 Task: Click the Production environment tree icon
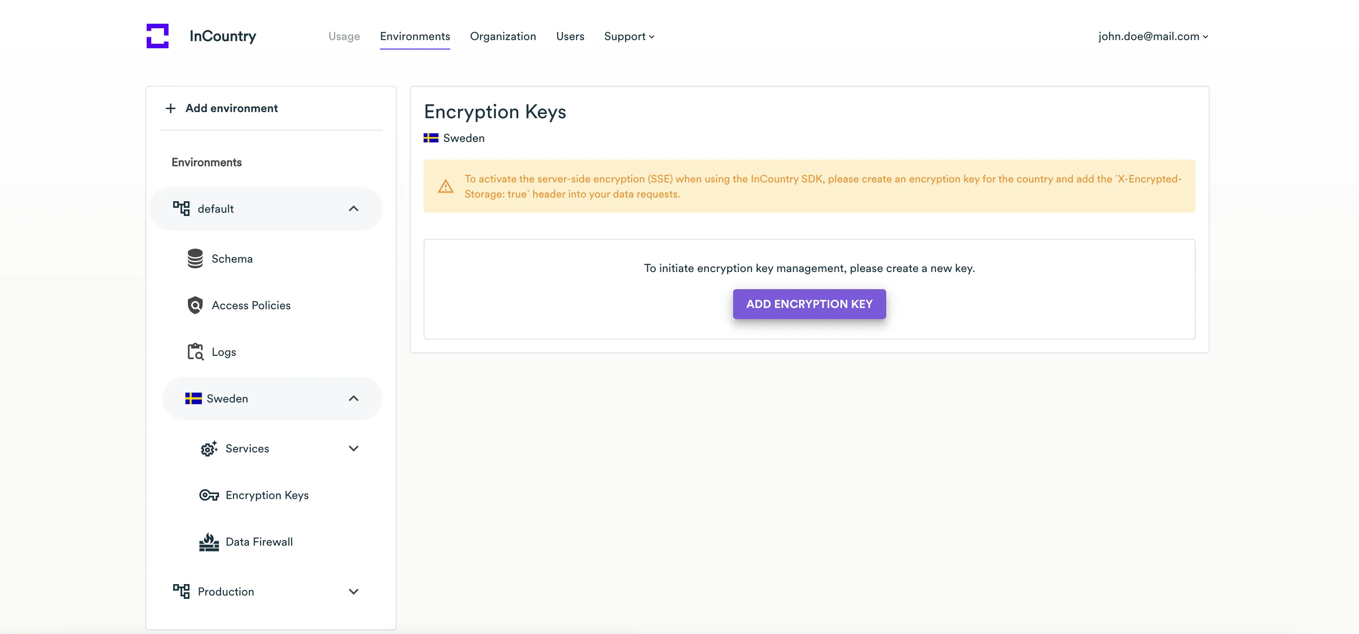click(x=181, y=591)
